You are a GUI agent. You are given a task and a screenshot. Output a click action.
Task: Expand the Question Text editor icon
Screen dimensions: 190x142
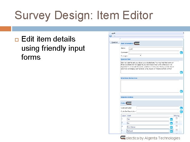click(181, 72)
